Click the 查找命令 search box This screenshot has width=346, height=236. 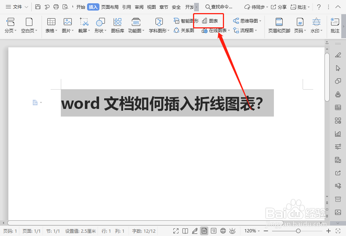click(219, 7)
